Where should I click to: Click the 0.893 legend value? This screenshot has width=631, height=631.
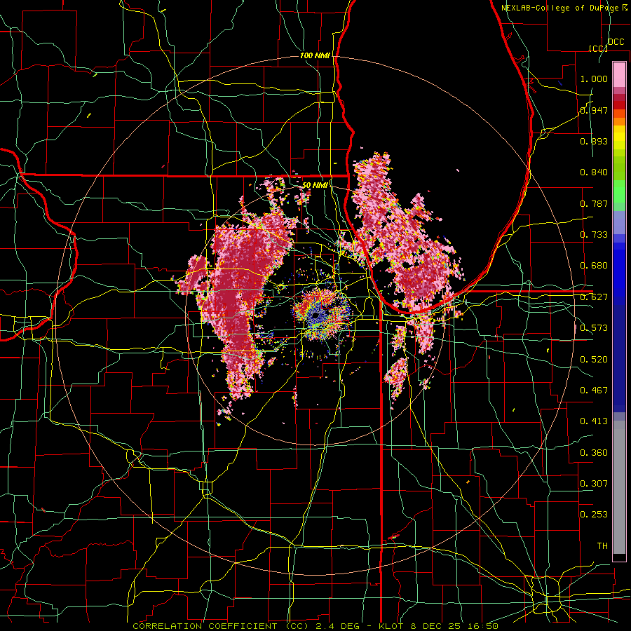pyautogui.click(x=594, y=141)
